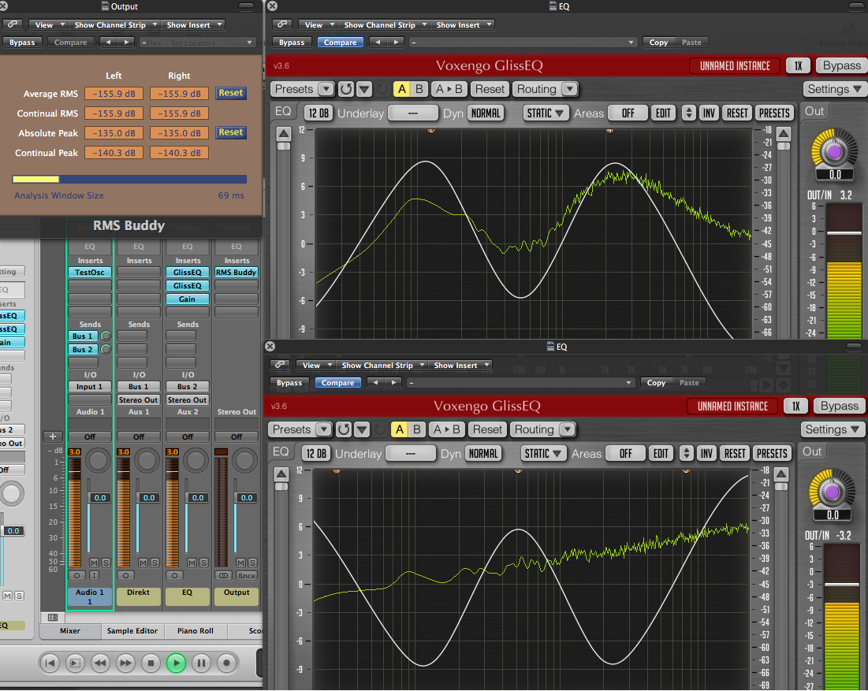Click the transport record button
Image resolution: width=868 pixels, height=691 pixels.
click(226, 663)
